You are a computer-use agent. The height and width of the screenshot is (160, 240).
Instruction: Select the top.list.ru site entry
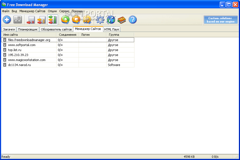tap(68, 50)
